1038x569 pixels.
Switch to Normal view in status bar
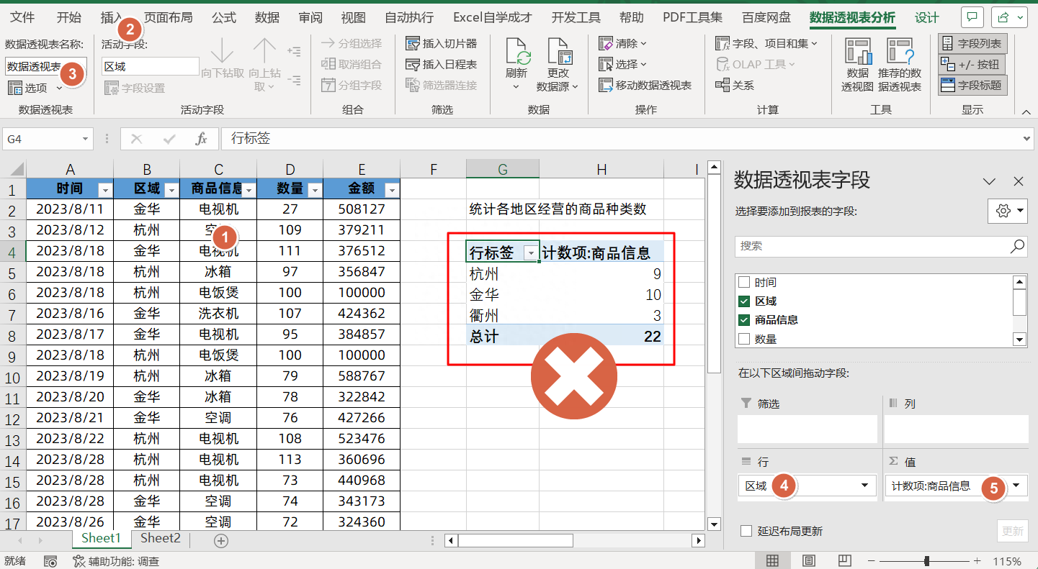pos(772,561)
